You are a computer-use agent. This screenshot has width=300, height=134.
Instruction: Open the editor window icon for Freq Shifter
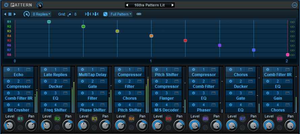tap(65, 105)
